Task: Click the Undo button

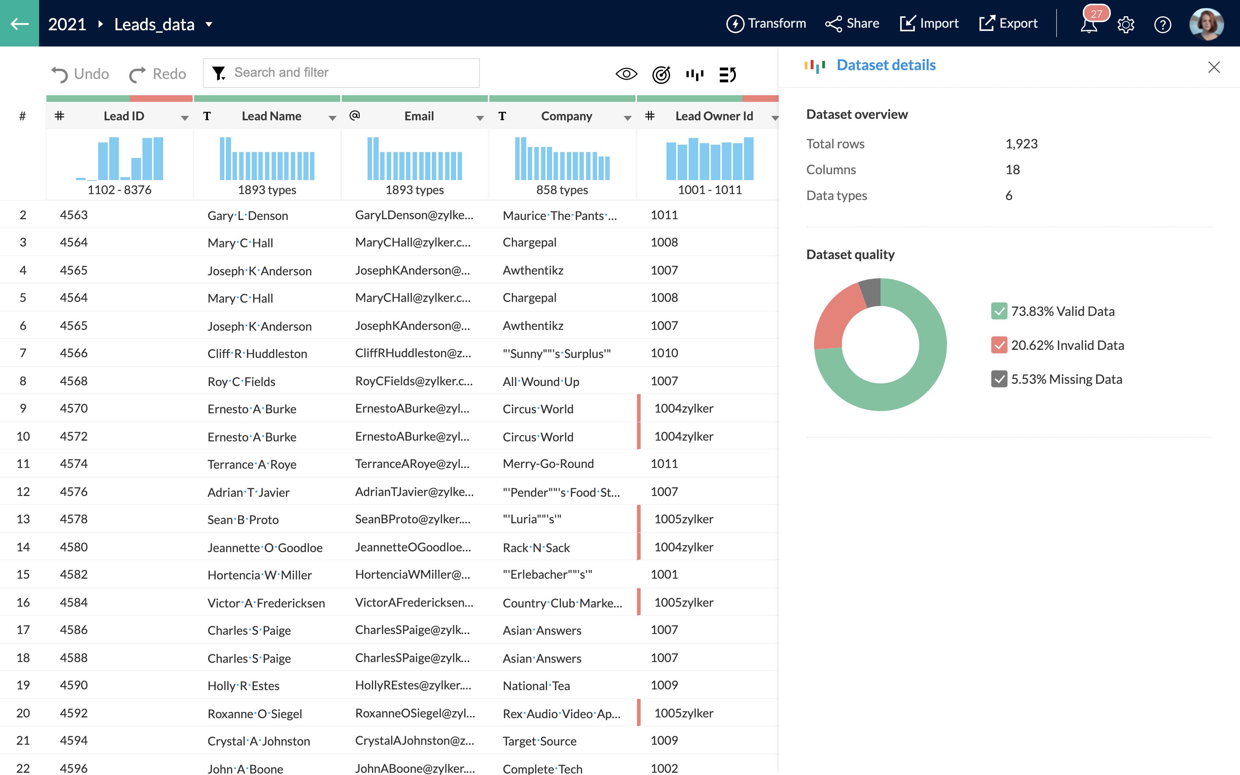Action: coord(80,74)
